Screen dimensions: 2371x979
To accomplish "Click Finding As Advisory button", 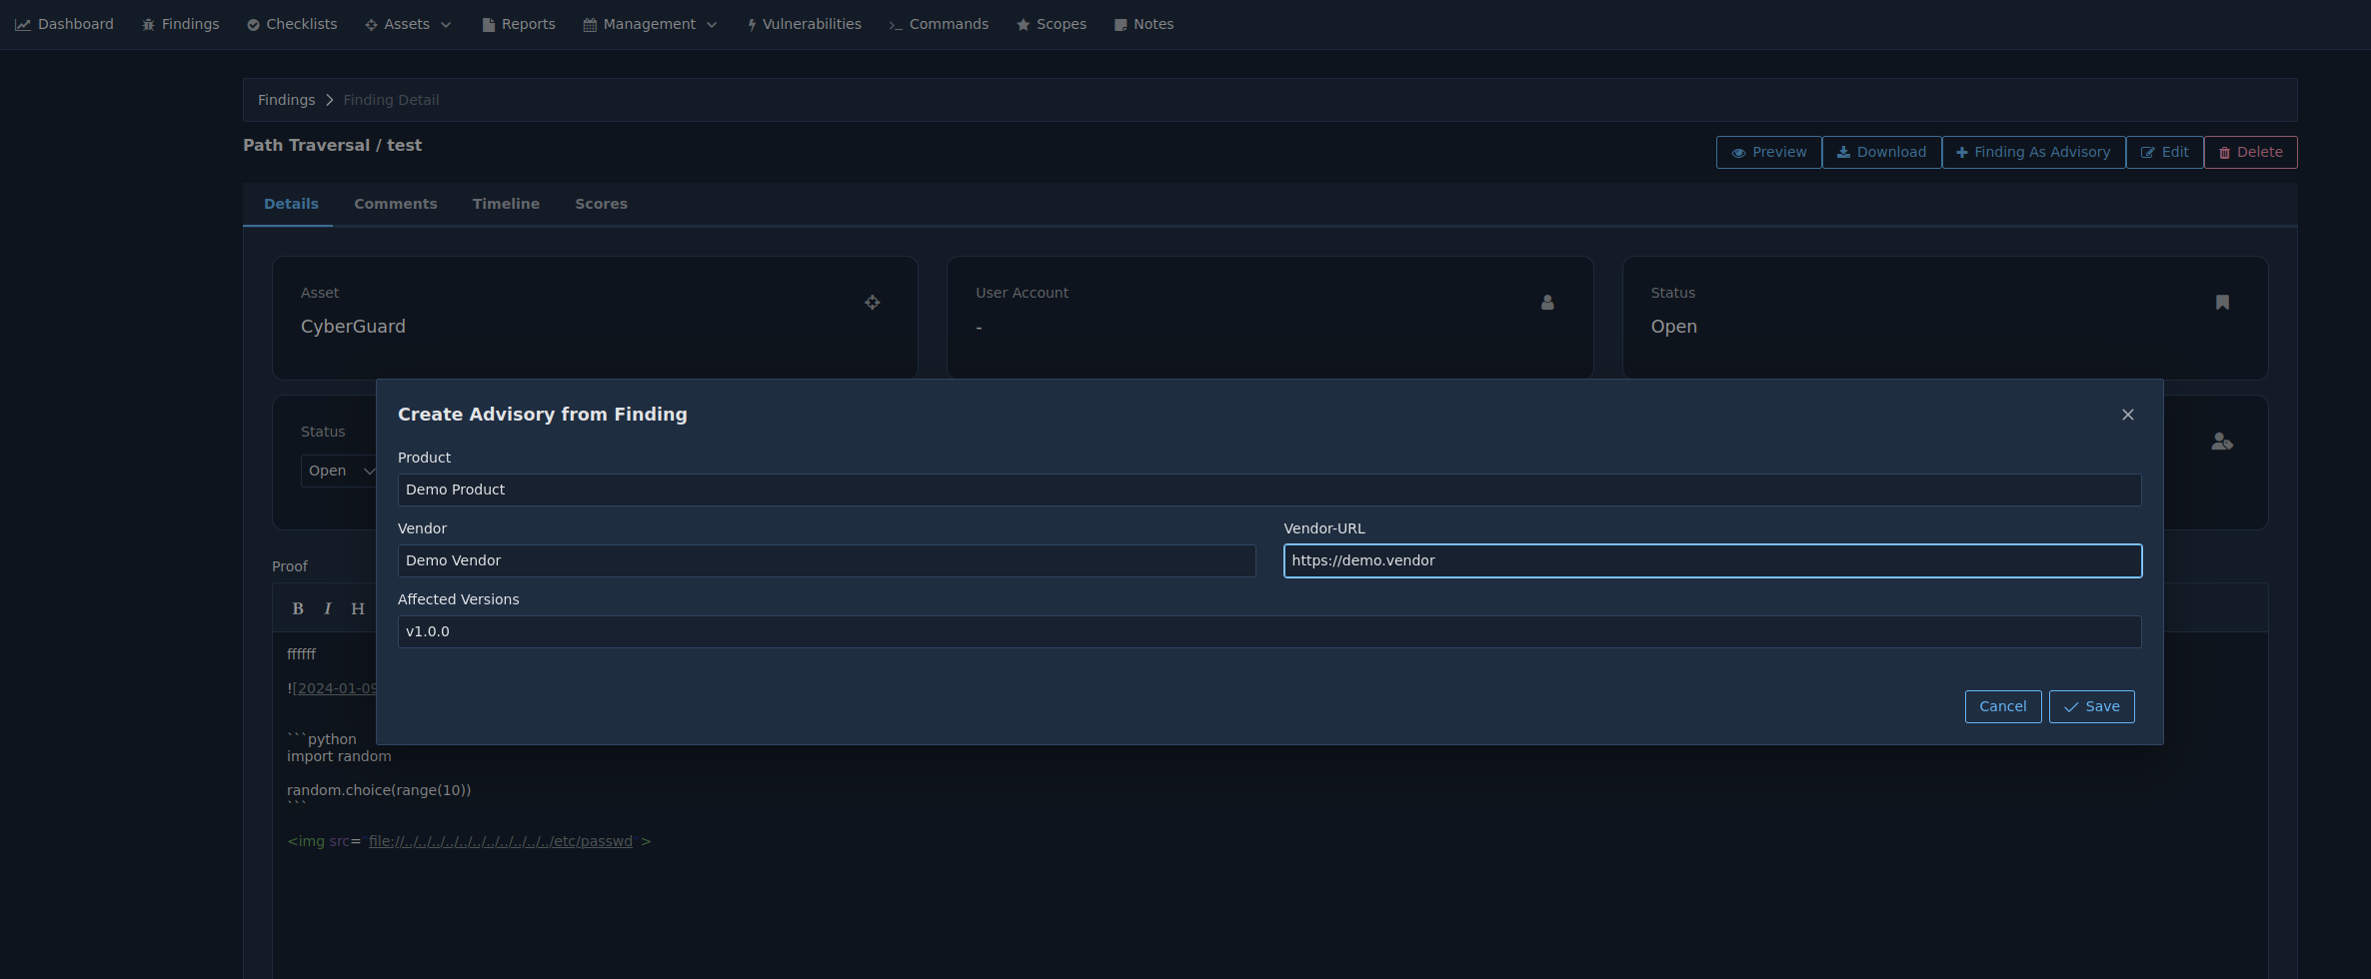I will (2033, 152).
